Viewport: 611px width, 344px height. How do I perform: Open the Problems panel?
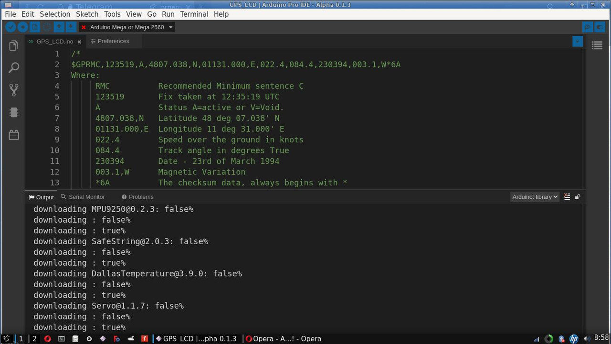point(141,196)
